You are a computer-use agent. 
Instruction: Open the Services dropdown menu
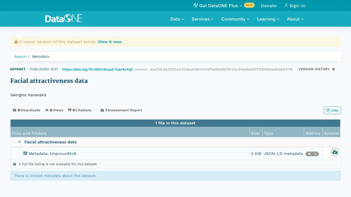[x=203, y=19]
